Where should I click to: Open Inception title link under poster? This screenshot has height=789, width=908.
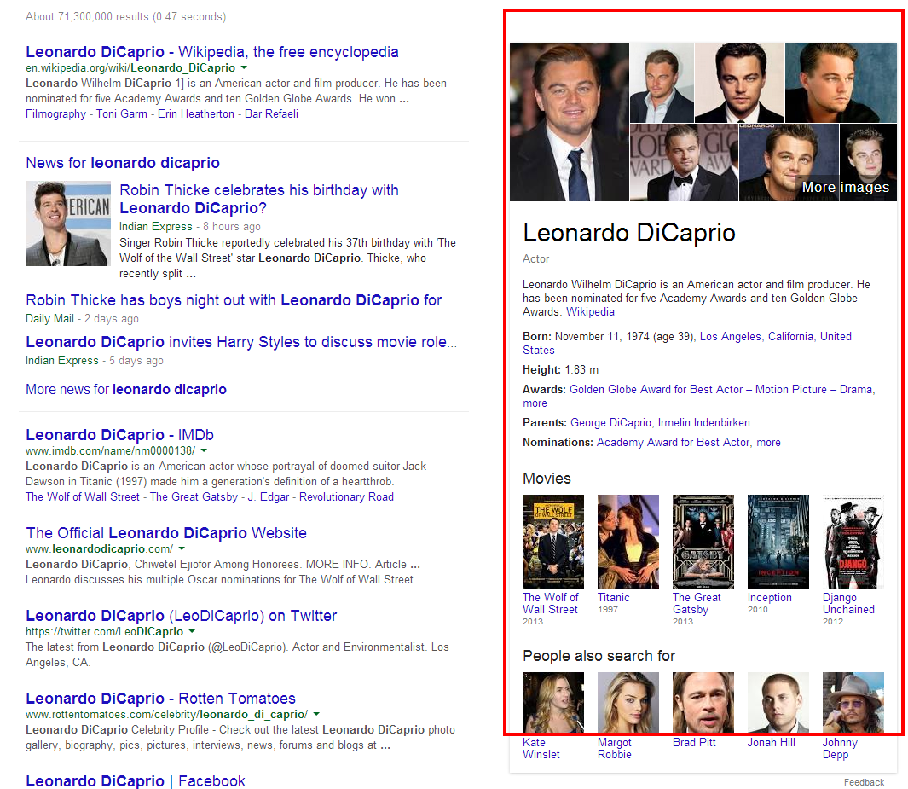point(770,597)
